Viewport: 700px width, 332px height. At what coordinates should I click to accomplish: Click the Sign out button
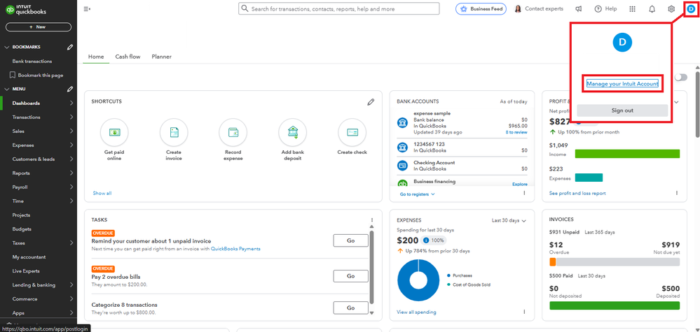622,110
